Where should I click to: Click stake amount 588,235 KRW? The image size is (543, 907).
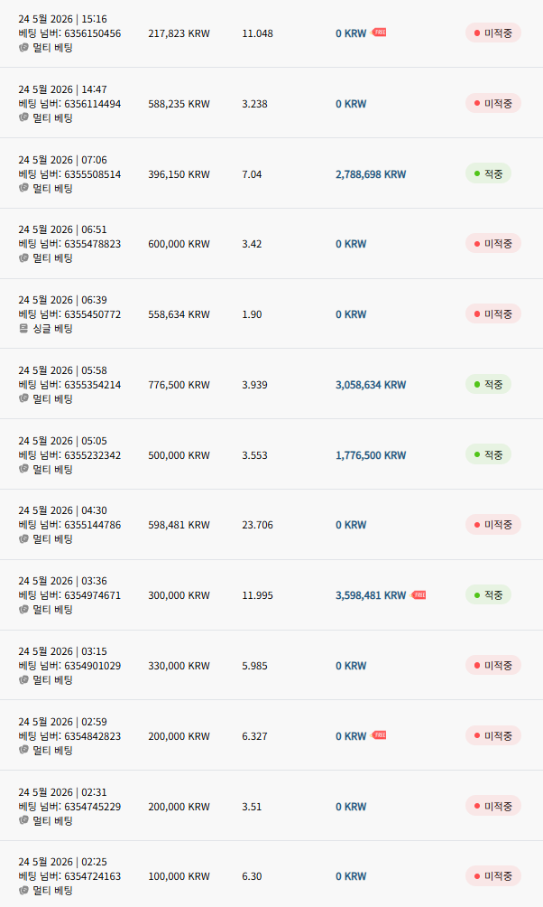(179, 104)
